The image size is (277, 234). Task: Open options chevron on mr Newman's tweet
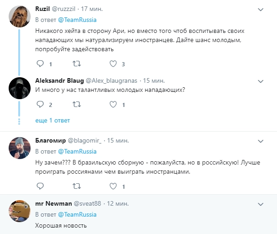pos(261,203)
